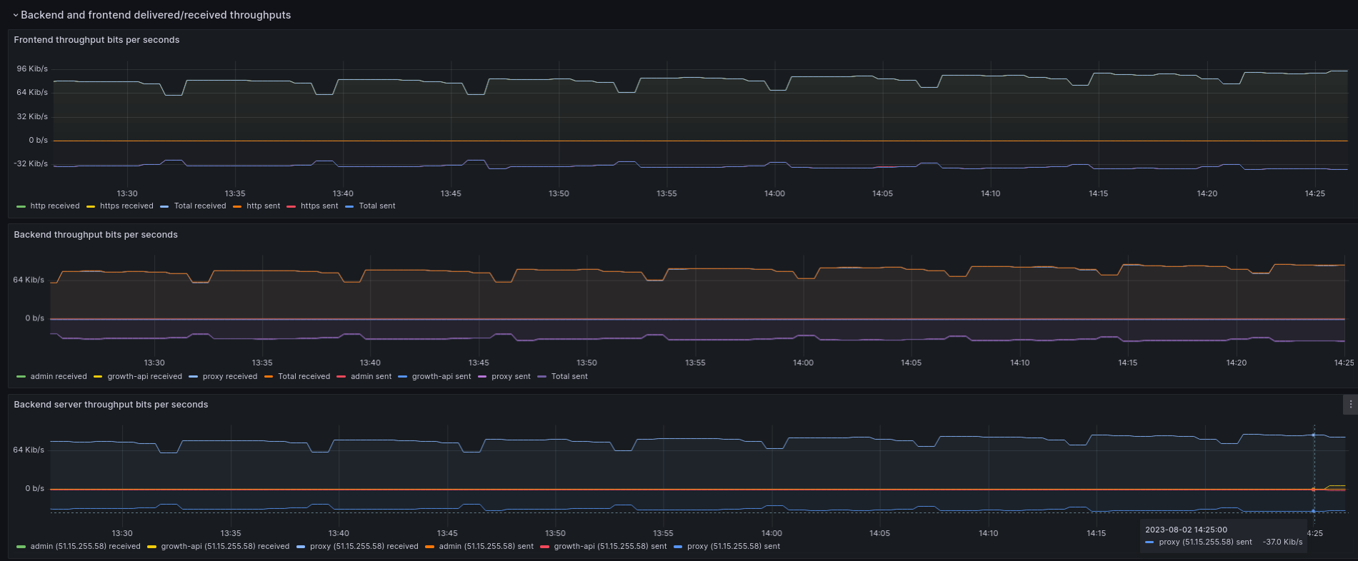Toggle the http received legend series

coord(54,206)
